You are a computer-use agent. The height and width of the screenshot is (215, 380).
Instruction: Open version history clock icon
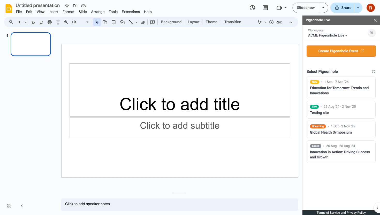(252, 8)
